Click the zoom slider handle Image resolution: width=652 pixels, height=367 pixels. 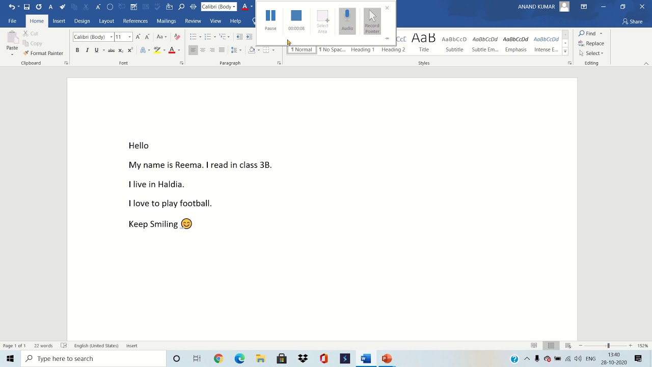coord(608,346)
